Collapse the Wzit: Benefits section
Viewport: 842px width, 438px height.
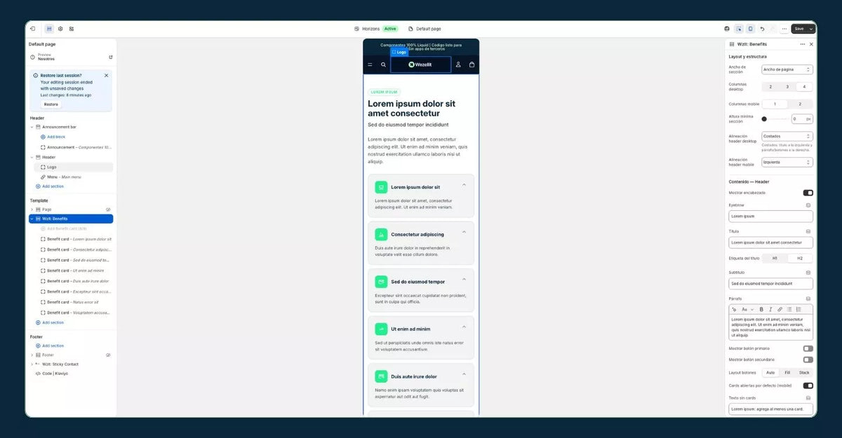[32, 219]
